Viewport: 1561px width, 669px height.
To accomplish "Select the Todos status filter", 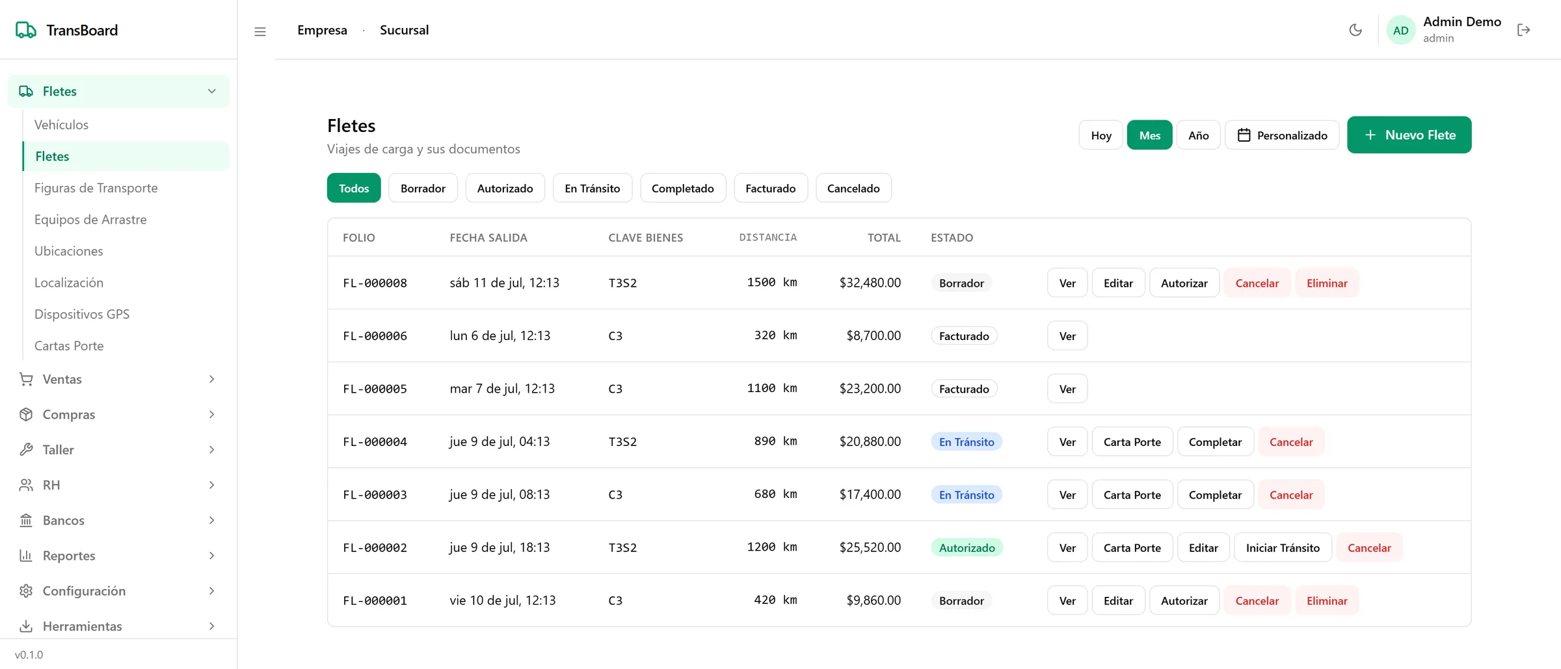I will (x=354, y=188).
